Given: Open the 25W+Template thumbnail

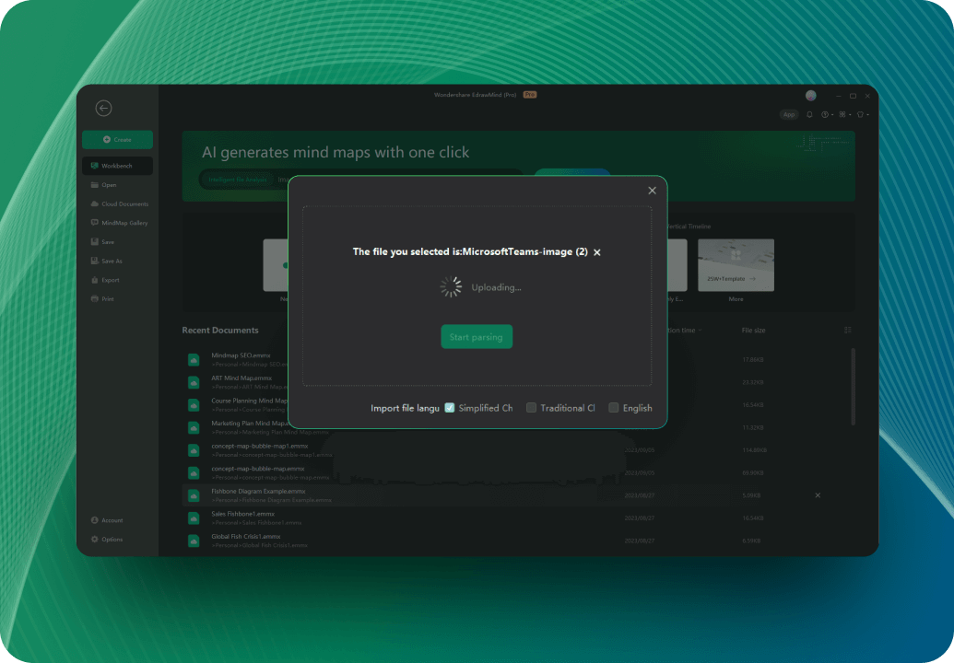Looking at the screenshot, I should [736, 265].
